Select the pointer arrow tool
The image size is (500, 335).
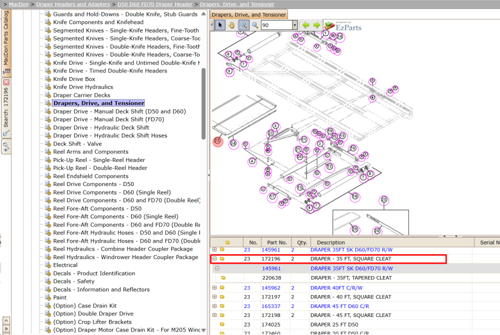coord(220,25)
